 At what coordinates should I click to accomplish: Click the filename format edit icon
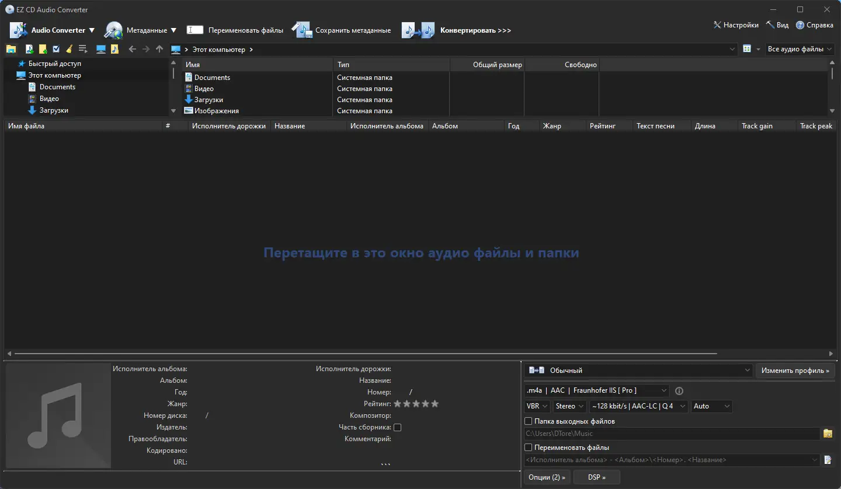click(829, 460)
